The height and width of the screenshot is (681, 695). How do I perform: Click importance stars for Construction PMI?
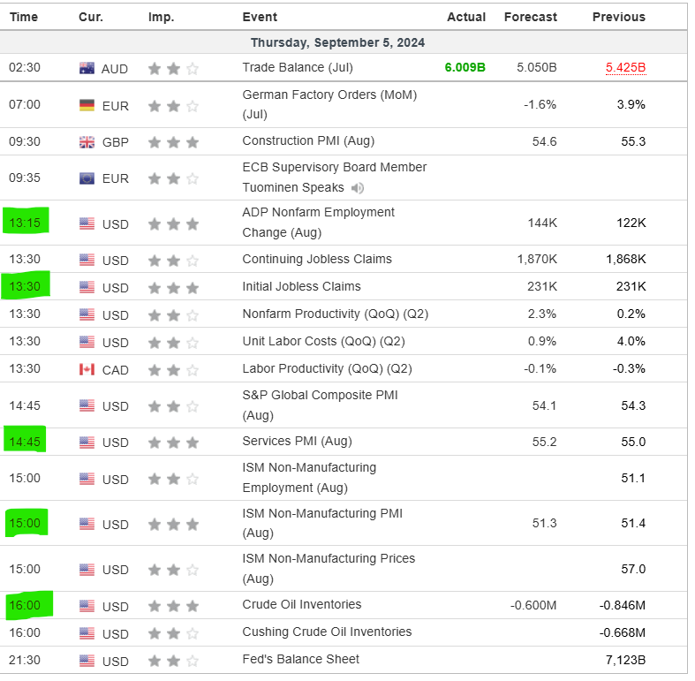(x=173, y=142)
